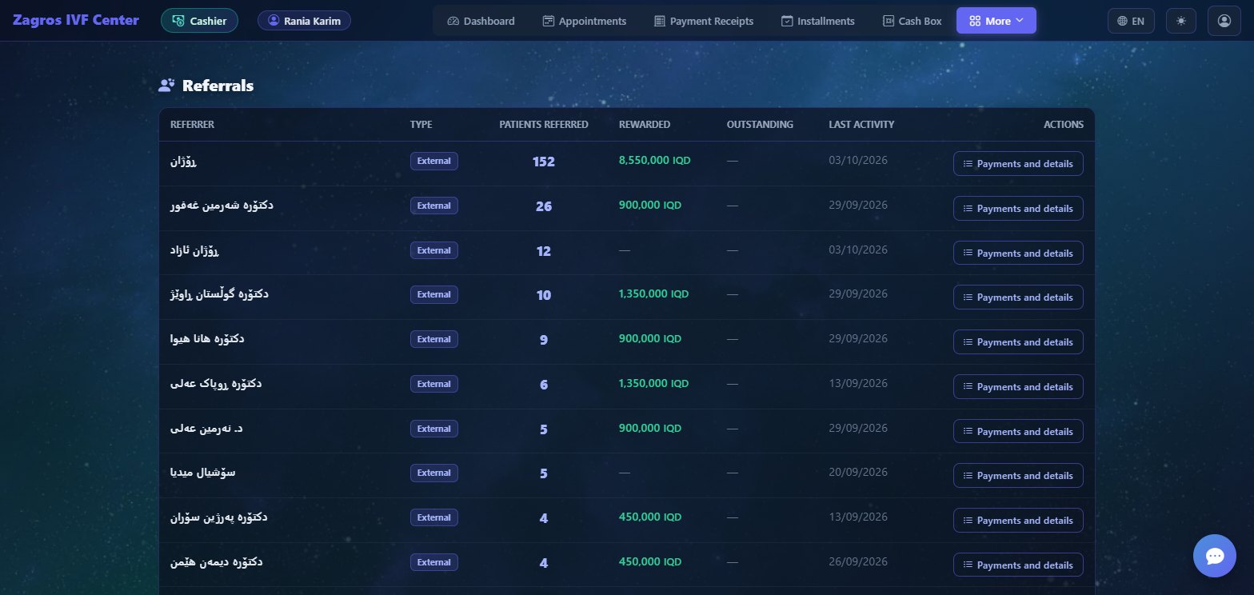1254x595 pixels.
Task: Click the Outstanding column header
Action: [x=760, y=125]
